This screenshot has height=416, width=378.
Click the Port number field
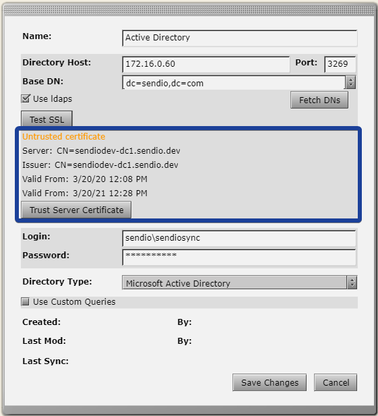click(x=340, y=65)
